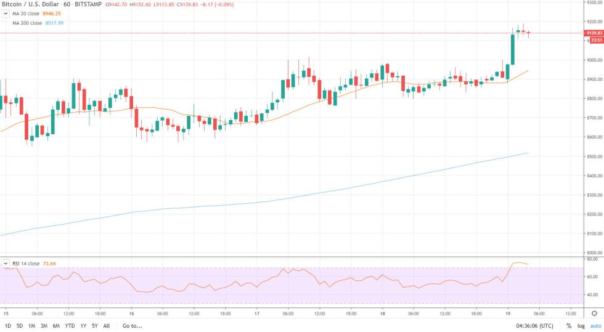
Task: Select the 1D time range
Action: click(x=7, y=325)
